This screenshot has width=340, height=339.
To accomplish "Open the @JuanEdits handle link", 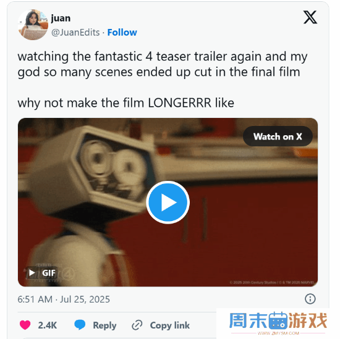I will click(75, 33).
